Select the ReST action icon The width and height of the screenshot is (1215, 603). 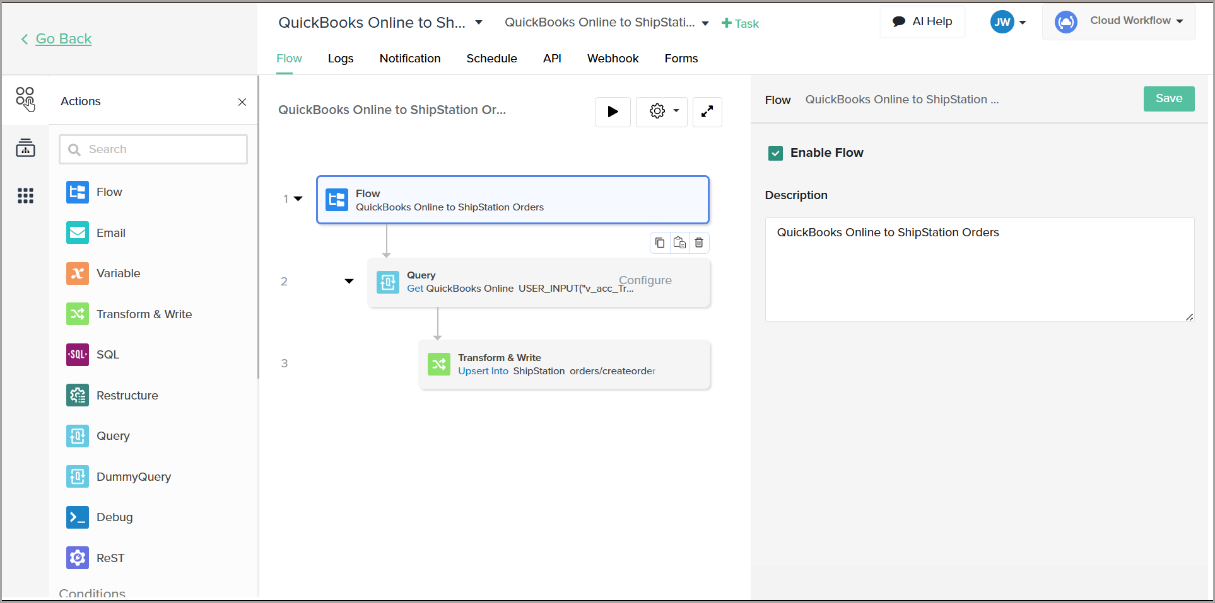(x=78, y=558)
